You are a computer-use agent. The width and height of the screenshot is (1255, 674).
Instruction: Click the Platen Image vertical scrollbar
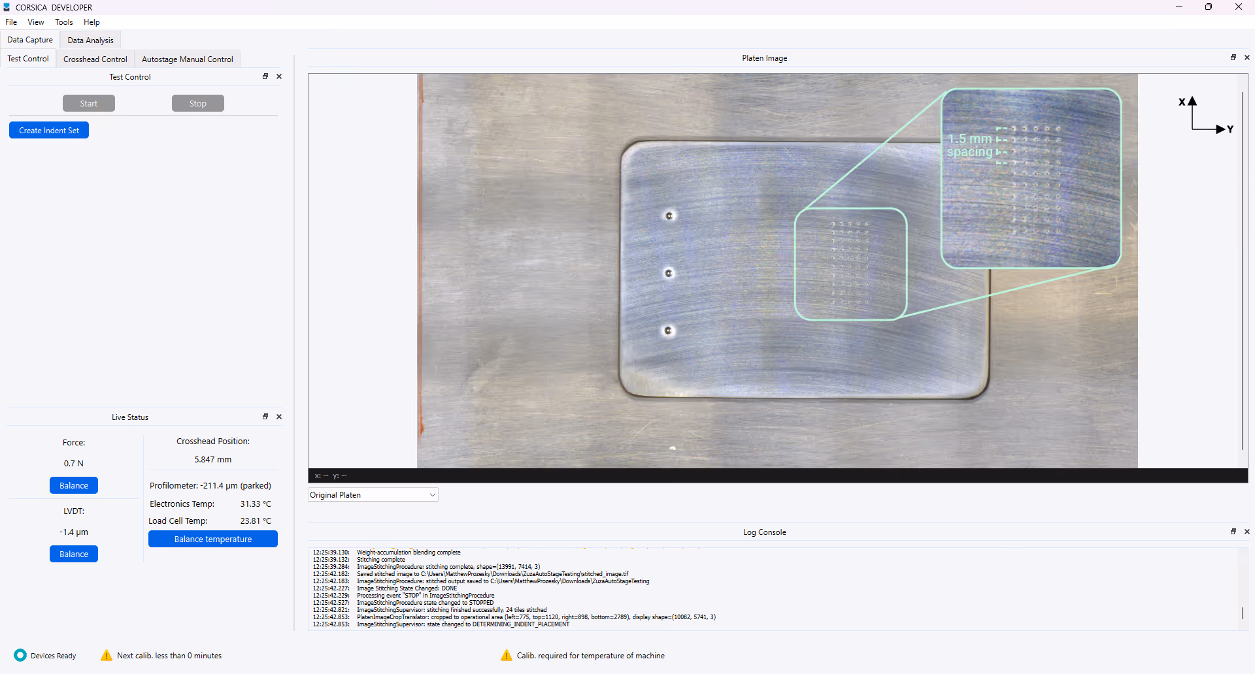click(x=1243, y=270)
